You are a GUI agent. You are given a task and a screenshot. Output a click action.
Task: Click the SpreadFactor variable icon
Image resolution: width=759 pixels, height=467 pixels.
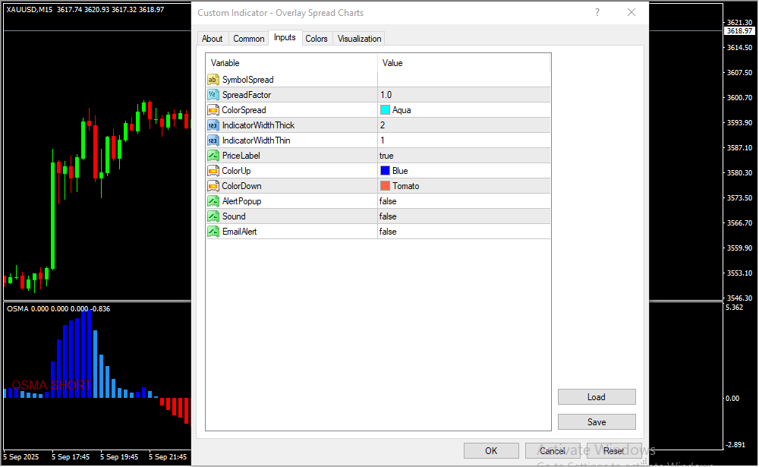[213, 95]
